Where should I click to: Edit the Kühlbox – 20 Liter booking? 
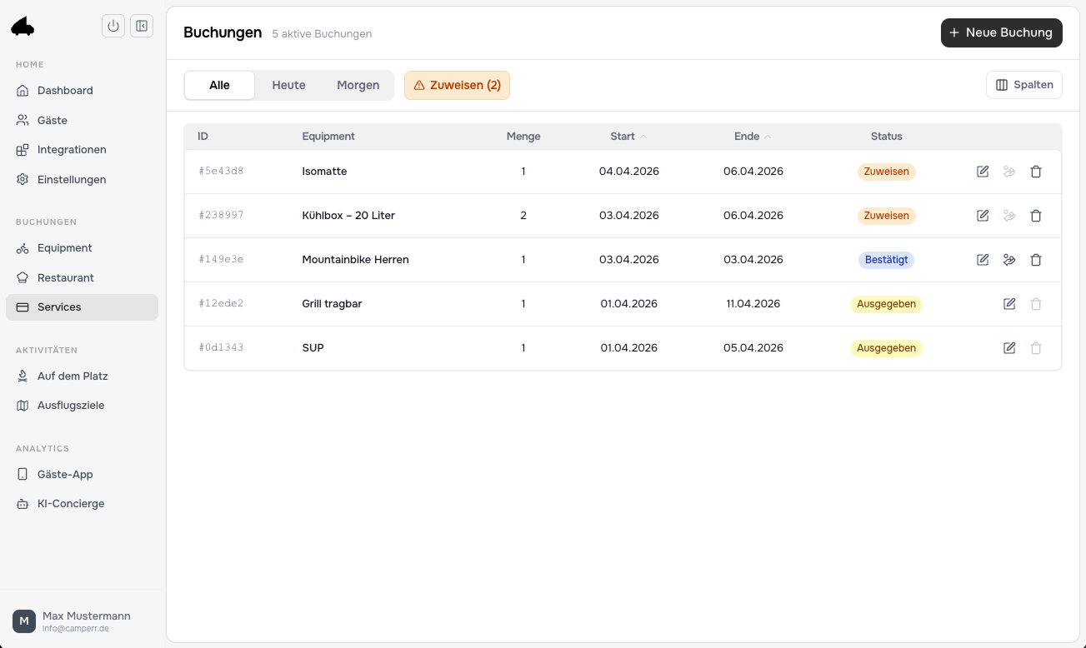coord(983,216)
